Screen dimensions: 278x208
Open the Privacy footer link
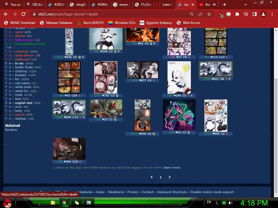point(132,192)
